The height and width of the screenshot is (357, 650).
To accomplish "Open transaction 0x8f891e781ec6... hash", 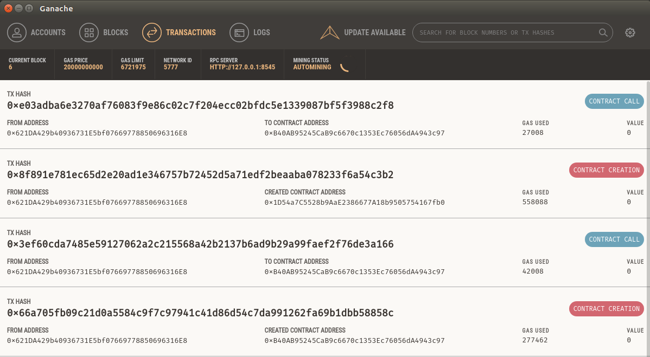I will point(200,175).
